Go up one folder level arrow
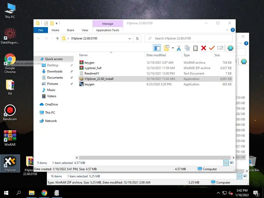Viewport: 264px width, 198px height. (x=57, y=39)
